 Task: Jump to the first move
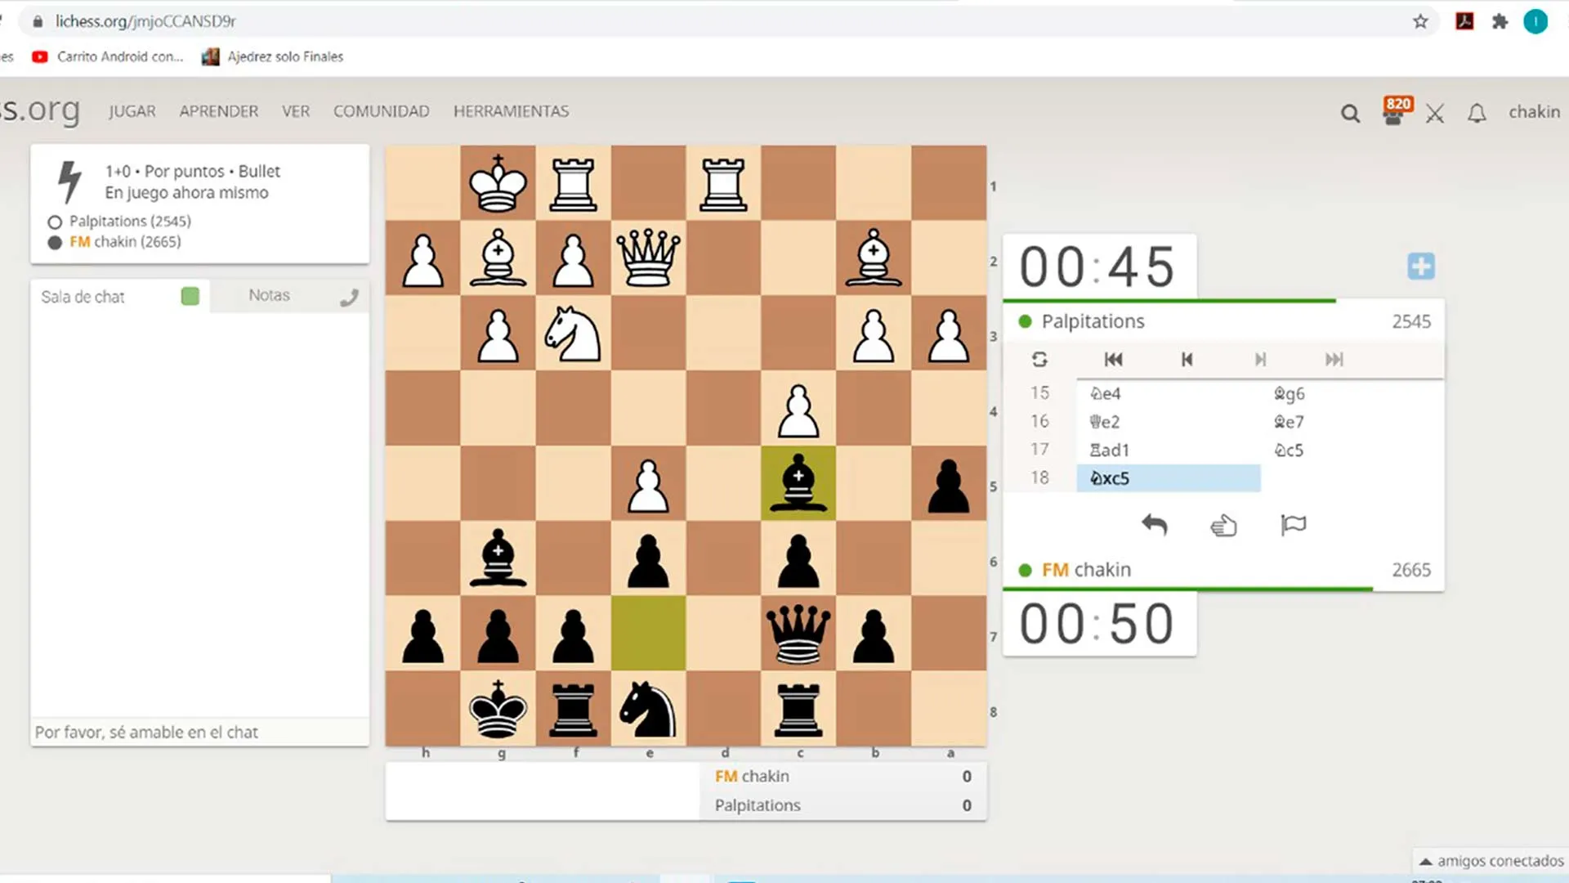1113,360
